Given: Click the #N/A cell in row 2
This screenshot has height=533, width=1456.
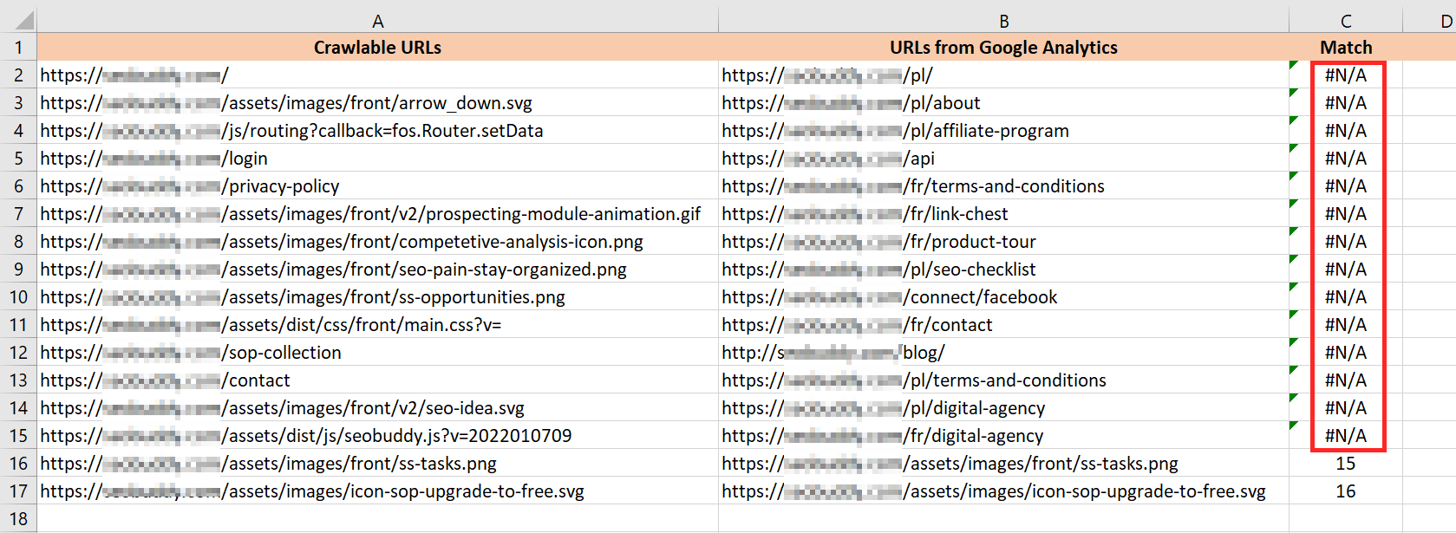Looking at the screenshot, I should coord(1345,75).
